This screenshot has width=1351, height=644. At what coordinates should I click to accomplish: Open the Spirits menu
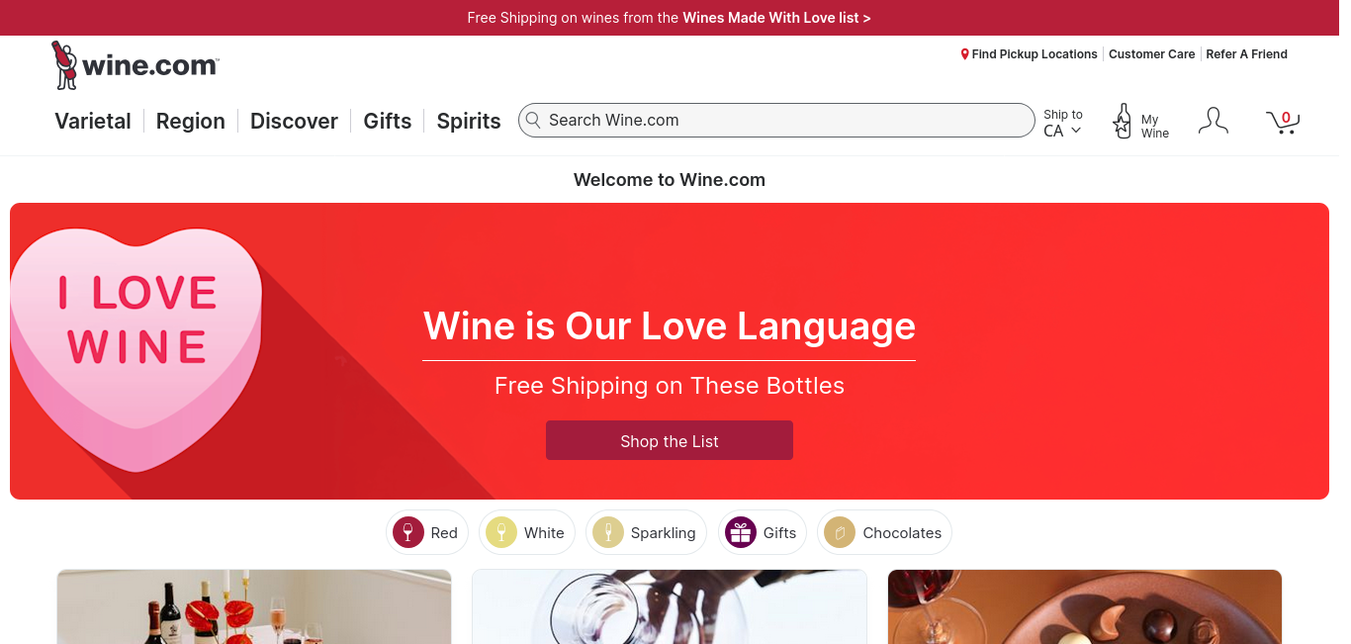(x=469, y=121)
